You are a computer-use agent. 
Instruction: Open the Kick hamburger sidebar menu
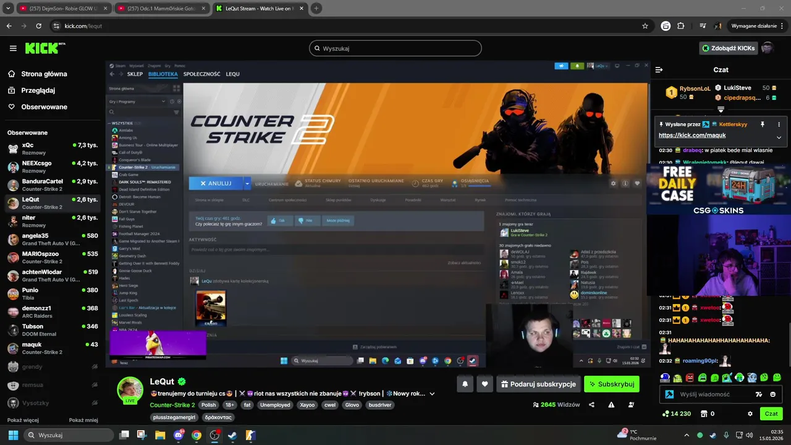13,48
